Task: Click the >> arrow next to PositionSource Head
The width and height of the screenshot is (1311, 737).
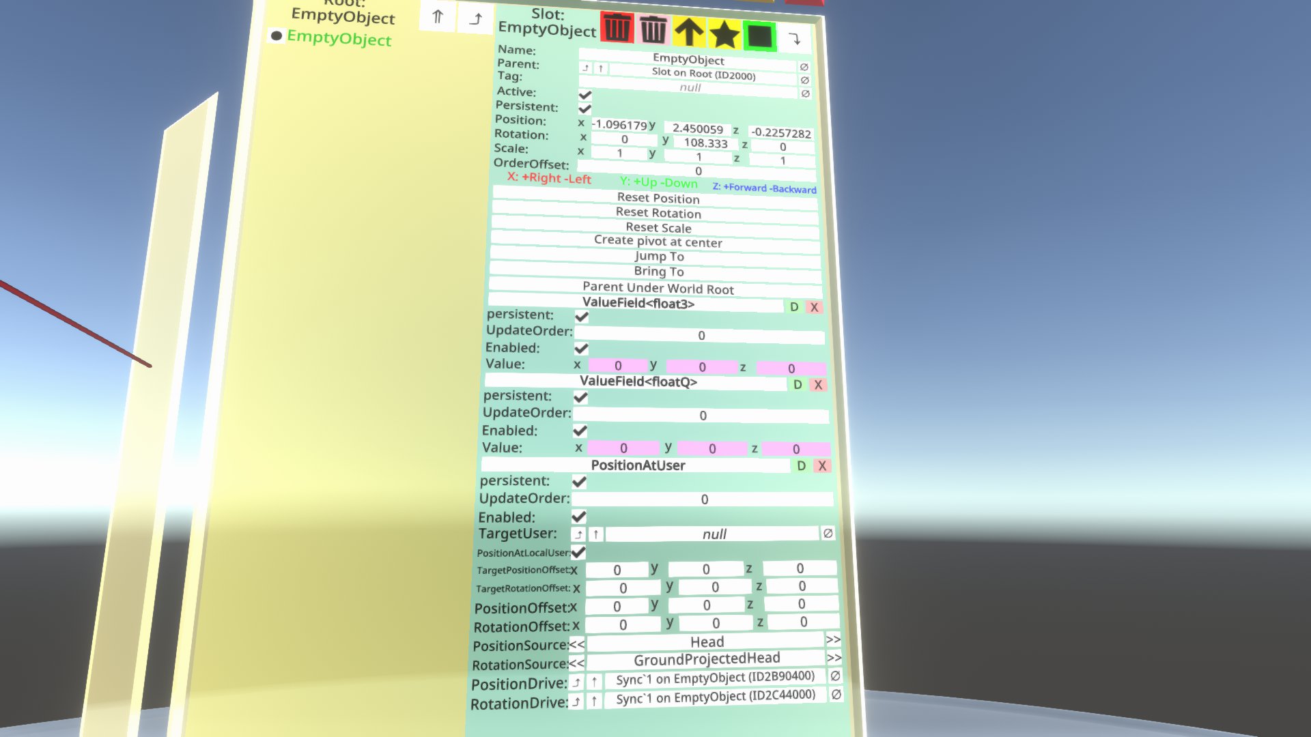Action: (832, 641)
